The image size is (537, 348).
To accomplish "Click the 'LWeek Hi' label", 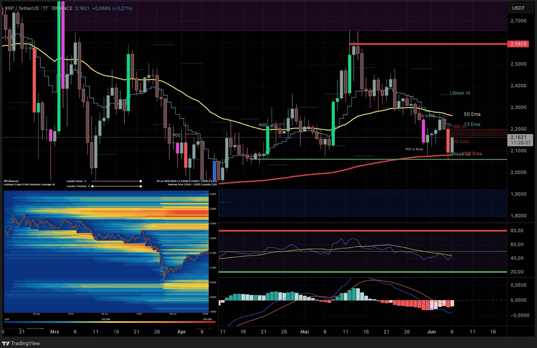I will [x=460, y=93].
